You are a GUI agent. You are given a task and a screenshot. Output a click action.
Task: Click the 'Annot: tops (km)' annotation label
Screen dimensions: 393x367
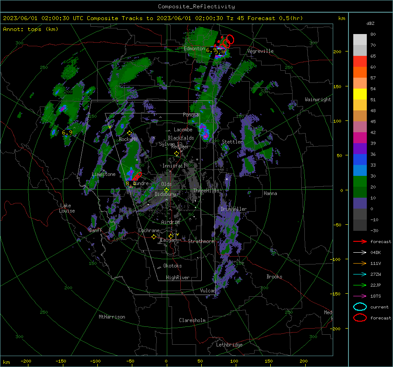31,29
